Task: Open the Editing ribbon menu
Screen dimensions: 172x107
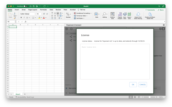Action: coord(105,15)
